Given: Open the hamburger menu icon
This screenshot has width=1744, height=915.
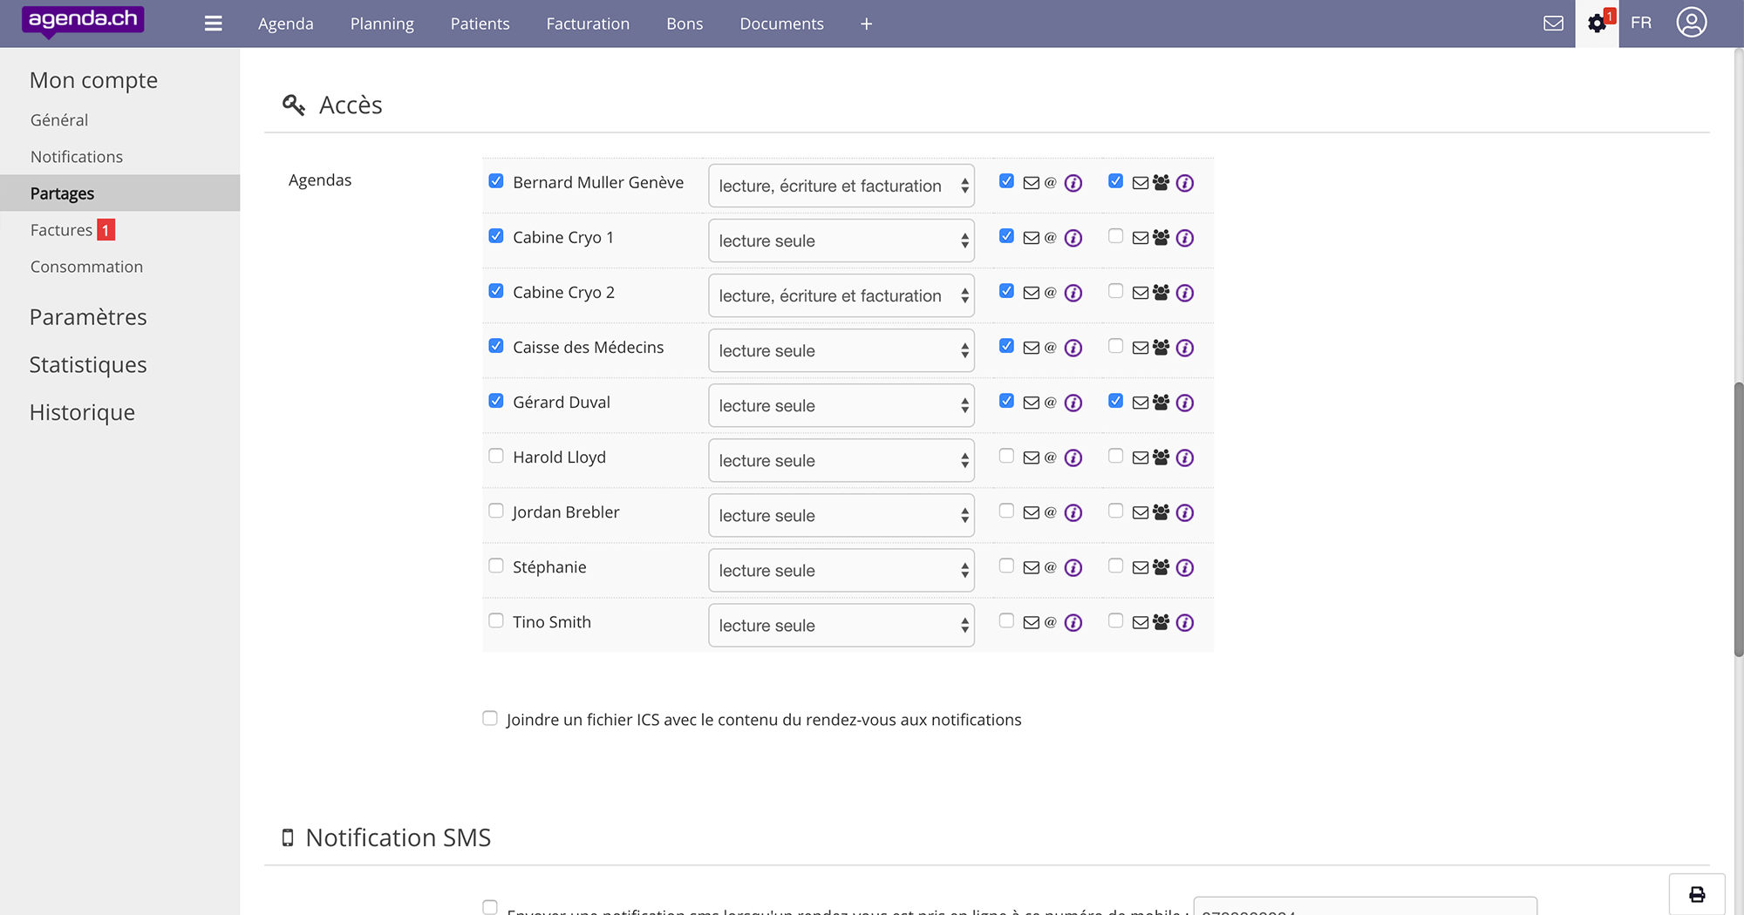Looking at the screenshot, I should (x=213, y=24).
